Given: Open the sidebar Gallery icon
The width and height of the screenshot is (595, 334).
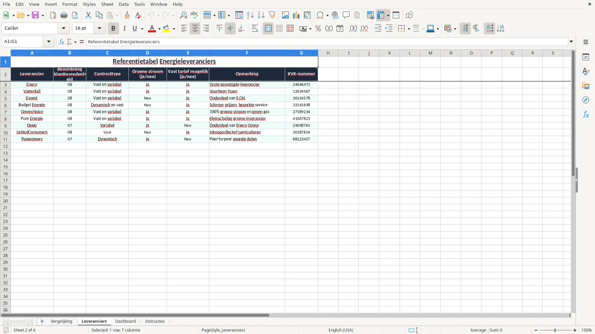Looking at the screenshot, I should tap(586, 86).
